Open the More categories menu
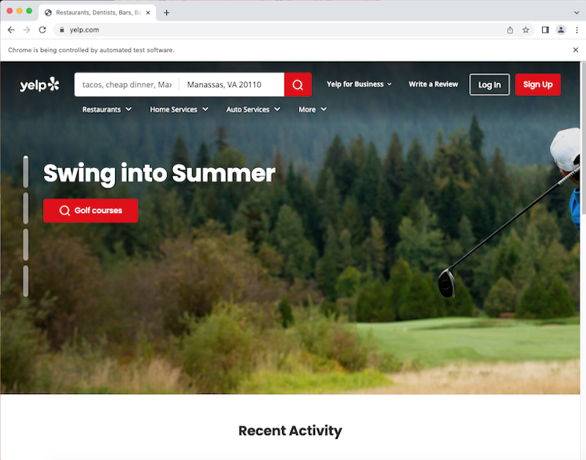 click(313, 109)
